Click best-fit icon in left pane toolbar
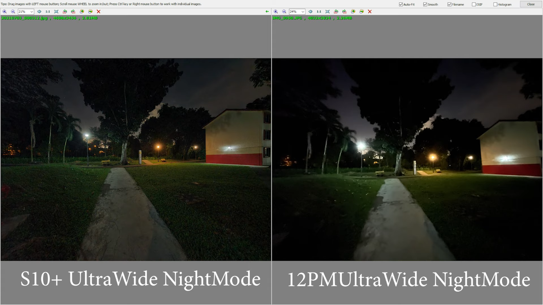This screenshot has width=543, height=305. (x=39, y=12)
